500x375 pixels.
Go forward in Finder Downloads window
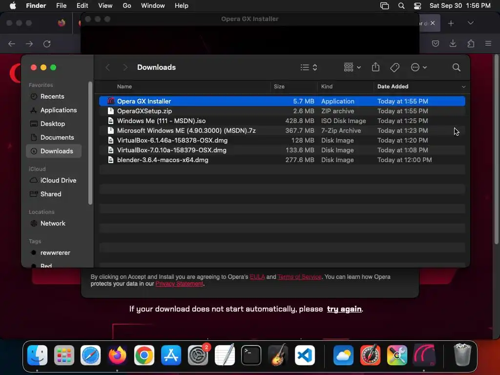point(125,67)
